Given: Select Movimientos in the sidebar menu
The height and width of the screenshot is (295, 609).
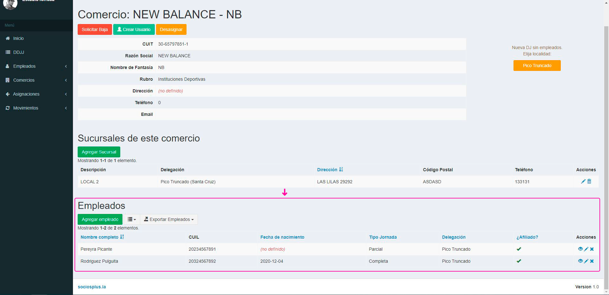Looking at the screenshot, I should pos(36,108).
